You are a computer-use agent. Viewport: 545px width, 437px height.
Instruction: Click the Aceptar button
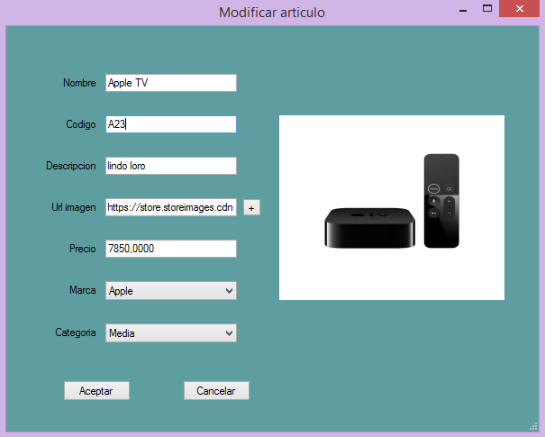(x=96, y=391)
